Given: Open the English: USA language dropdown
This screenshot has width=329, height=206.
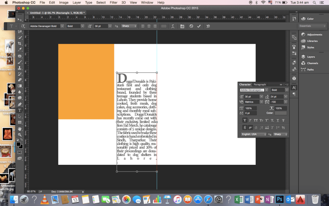Looking at the screenshot, I should pyautogui.click(x=253, y=134).
